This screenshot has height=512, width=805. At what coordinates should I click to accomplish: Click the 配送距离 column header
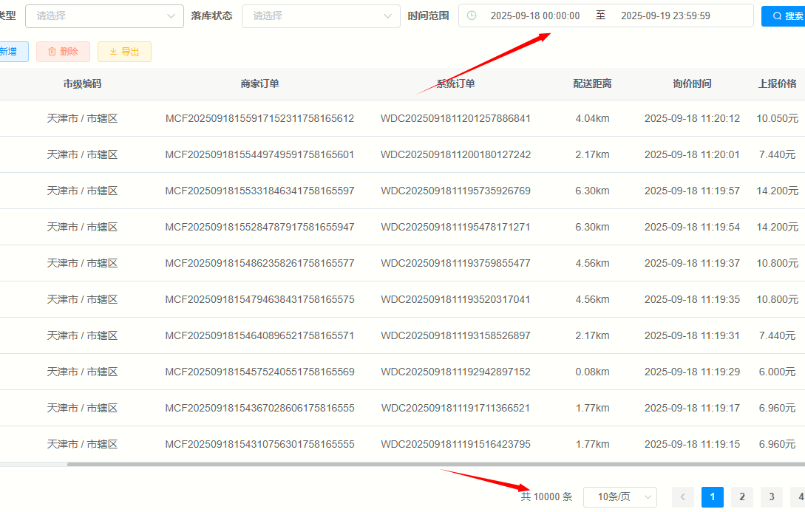(x=592, y=83)
